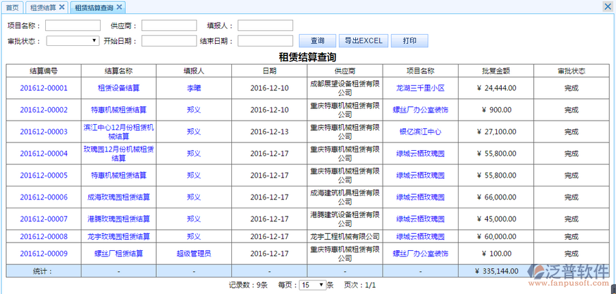Open the per-page record count dropdown
The width and height of the screenshot is (616, 294).
coord(312,284)
